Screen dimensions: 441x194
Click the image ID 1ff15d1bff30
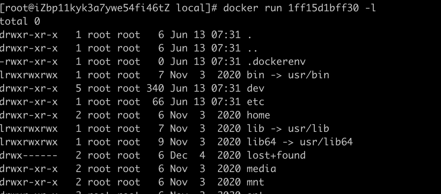click(x=323, y=8)
